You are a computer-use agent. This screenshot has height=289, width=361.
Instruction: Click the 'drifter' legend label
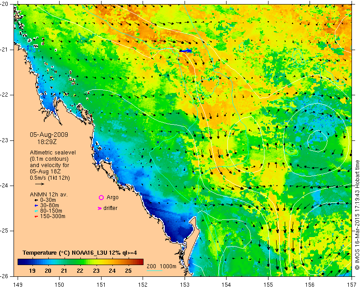[110, 208]
